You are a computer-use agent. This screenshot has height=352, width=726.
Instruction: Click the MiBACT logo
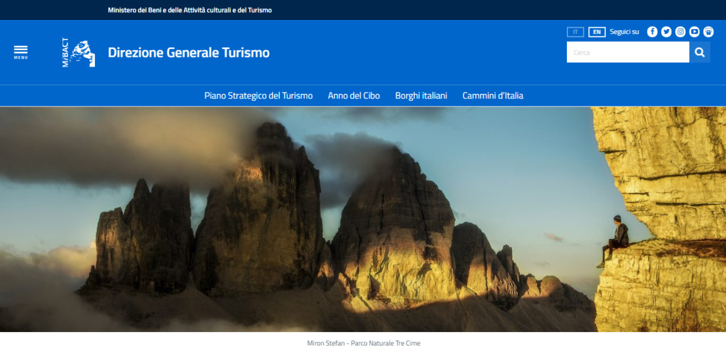pyautogui.click(x=79, y=53)
